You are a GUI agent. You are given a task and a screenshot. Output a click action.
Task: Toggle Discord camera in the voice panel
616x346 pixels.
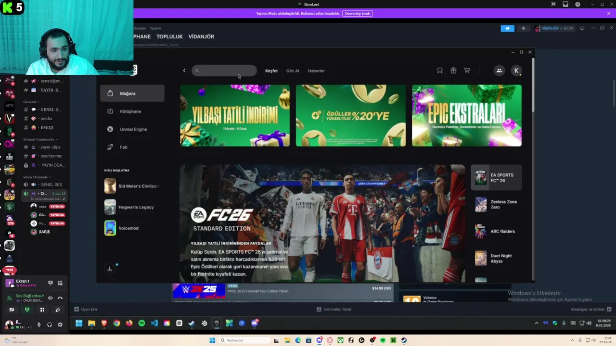pos(12,310)
